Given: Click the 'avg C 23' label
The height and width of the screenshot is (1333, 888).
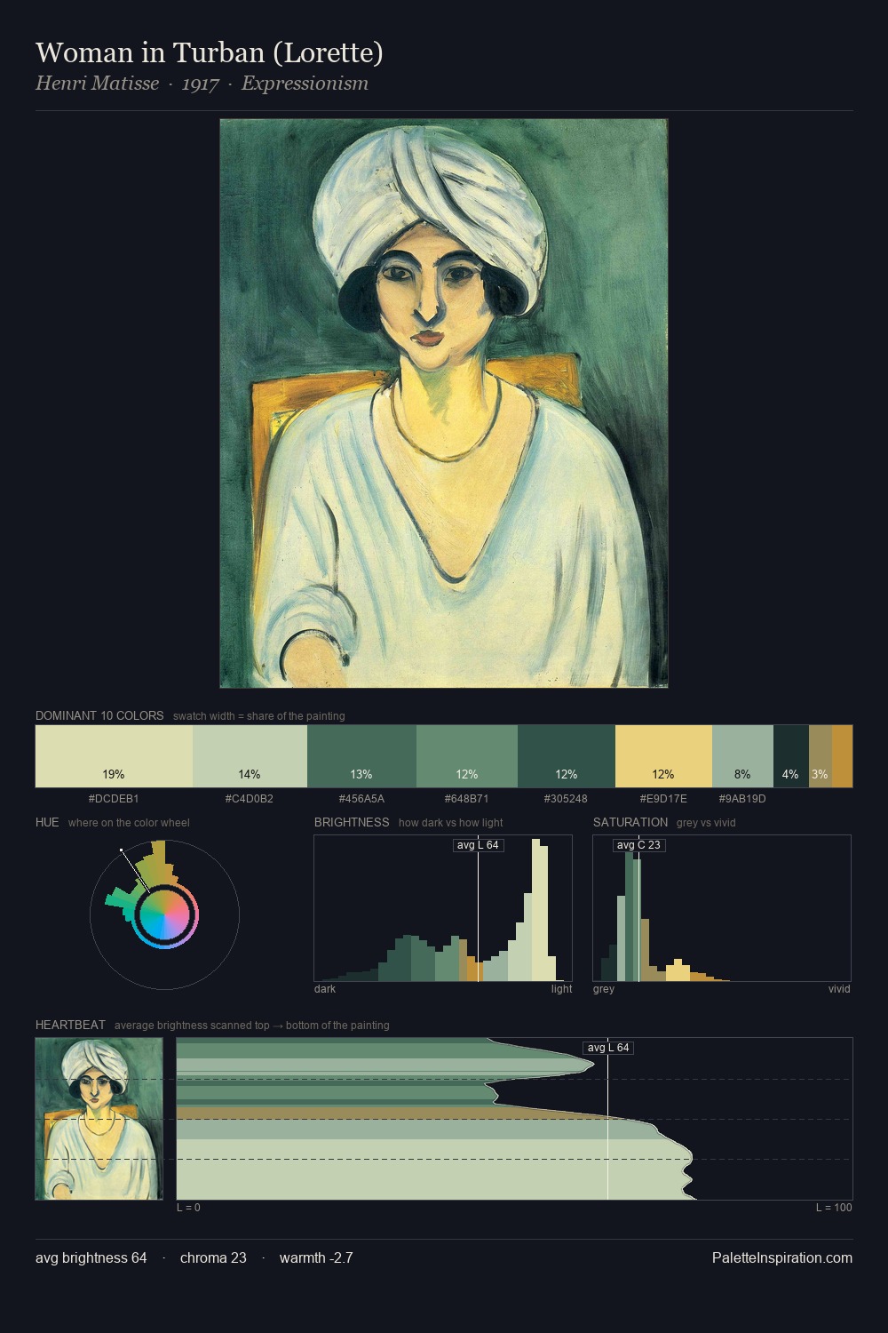Looking at the screenshot, I should click(x=638, y=844).
